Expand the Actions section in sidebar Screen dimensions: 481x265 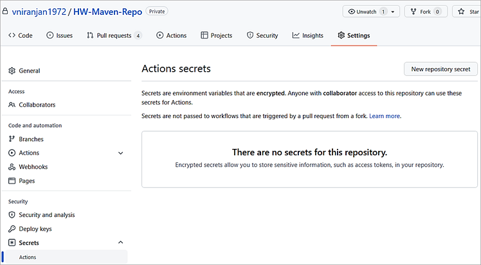point(121,153)
